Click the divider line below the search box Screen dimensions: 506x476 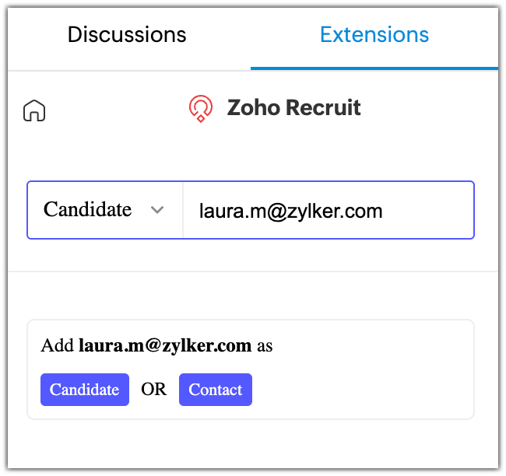[x=253, y=271]
